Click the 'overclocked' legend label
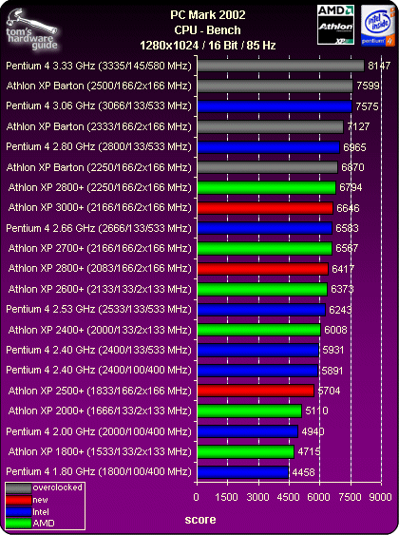 58,487
